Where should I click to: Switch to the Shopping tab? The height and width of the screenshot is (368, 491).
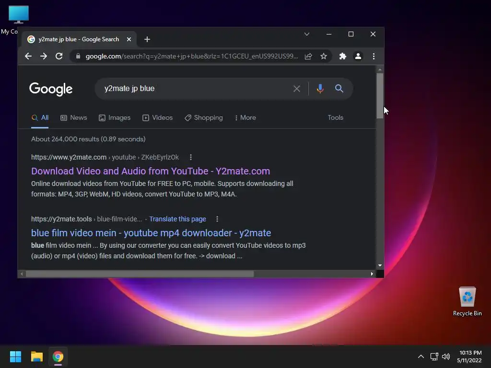pos(203,118)
